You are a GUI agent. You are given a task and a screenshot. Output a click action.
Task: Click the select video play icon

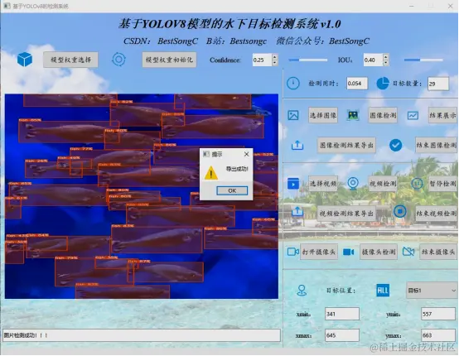pyautogui.click(x=293, y=184)
